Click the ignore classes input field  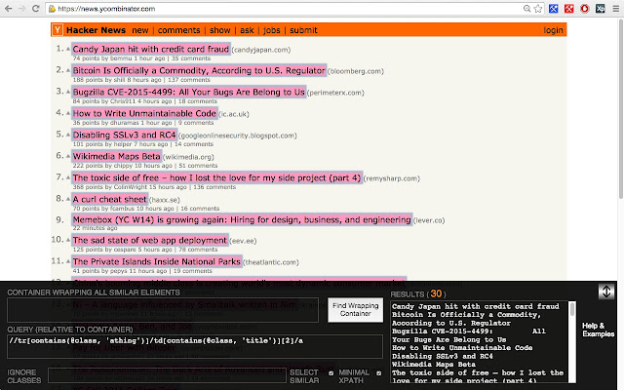coord(167,375)
